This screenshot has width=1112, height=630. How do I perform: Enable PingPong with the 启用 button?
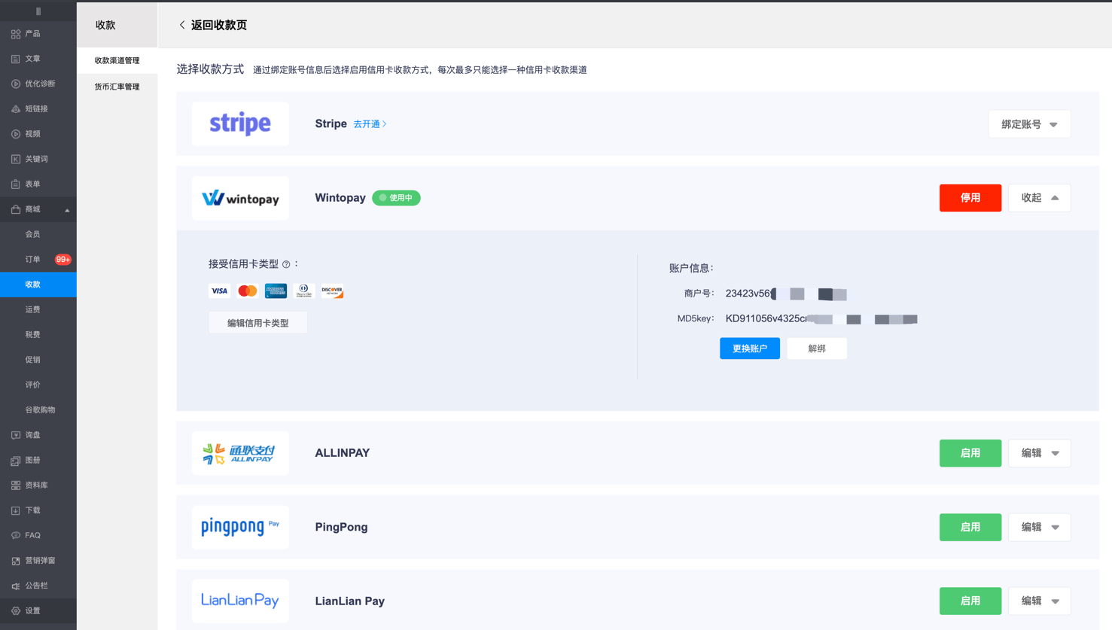point(970,527)
